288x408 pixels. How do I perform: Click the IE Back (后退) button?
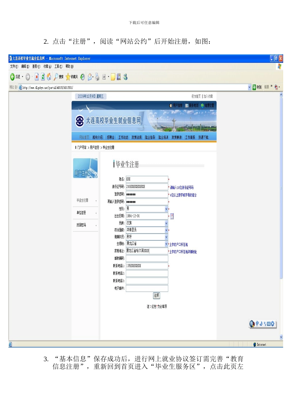point(15,77)
